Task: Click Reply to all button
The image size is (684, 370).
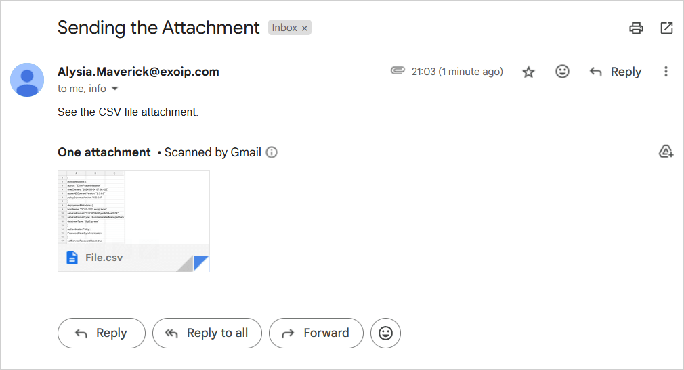Action: [207, 333]
